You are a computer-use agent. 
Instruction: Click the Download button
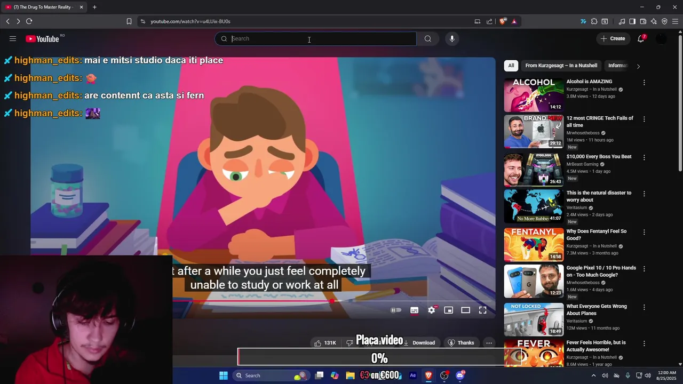tap(419, 343)
